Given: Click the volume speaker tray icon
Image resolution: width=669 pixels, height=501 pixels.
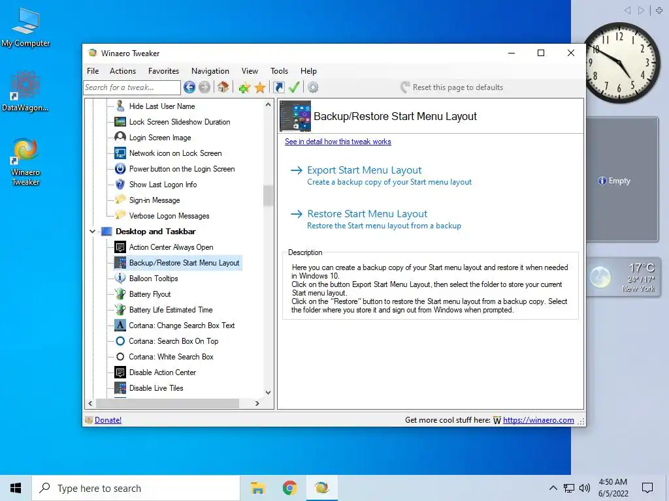Looking at the screenshot, I should coord(585,488).
